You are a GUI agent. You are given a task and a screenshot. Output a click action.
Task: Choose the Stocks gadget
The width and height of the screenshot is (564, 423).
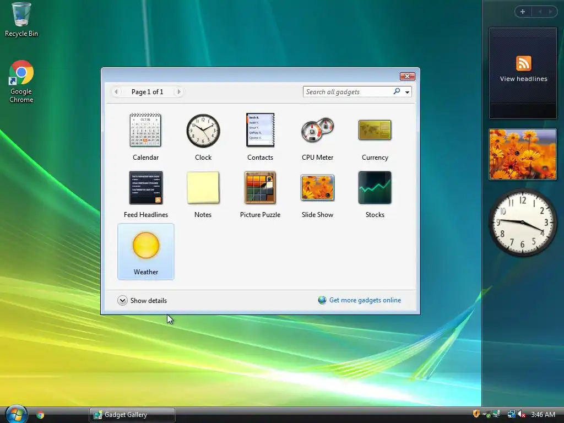click(x=375, y=188)
